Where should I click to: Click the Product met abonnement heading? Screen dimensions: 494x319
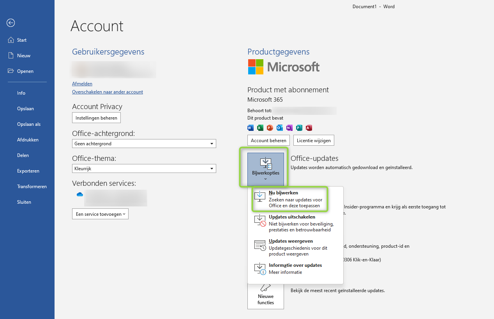tap(288, 90)
